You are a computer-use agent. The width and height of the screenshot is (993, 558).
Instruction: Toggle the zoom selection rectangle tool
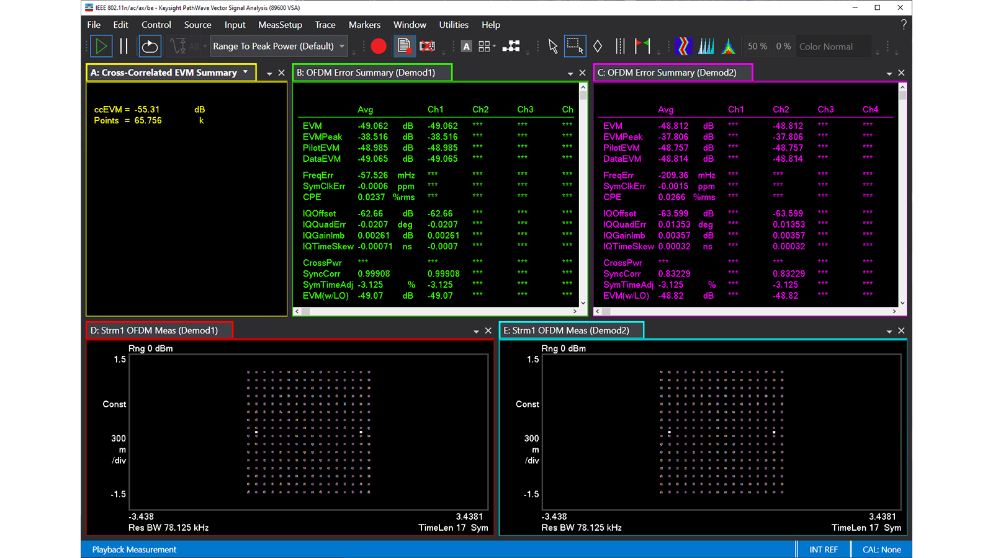(x=574, y=46)
